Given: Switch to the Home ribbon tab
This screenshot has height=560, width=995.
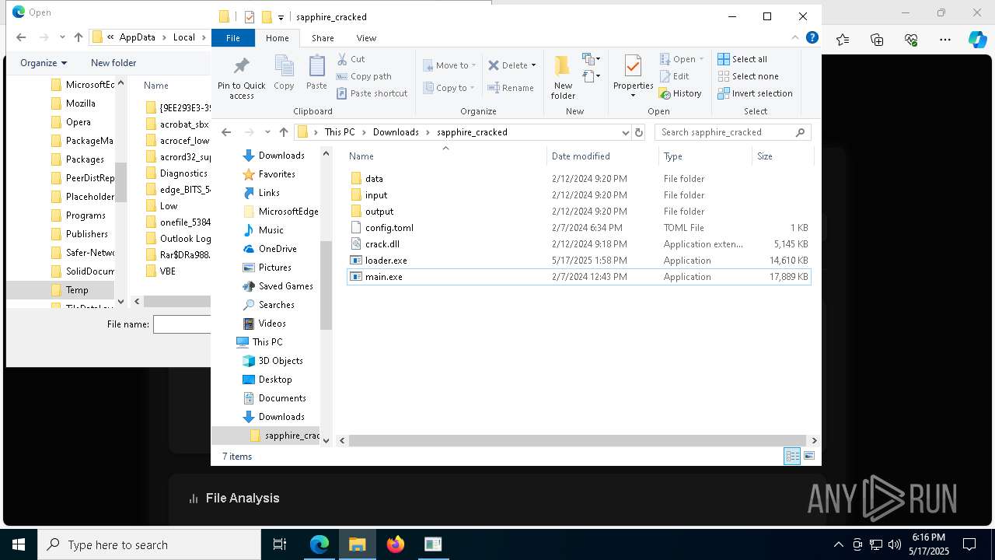Looking at the screenshot, I should (278, 37).
